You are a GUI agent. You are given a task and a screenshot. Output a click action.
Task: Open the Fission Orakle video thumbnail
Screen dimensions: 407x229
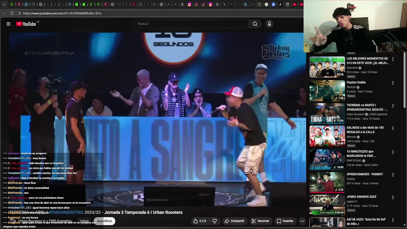coord(327,91)
